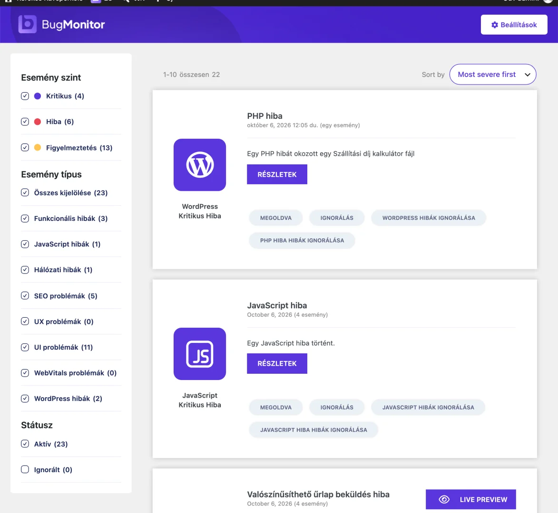Open RÉSZLETEK for the PHP hiba
558x513 pixels.
pyautogui.click(x=277, y=174)
